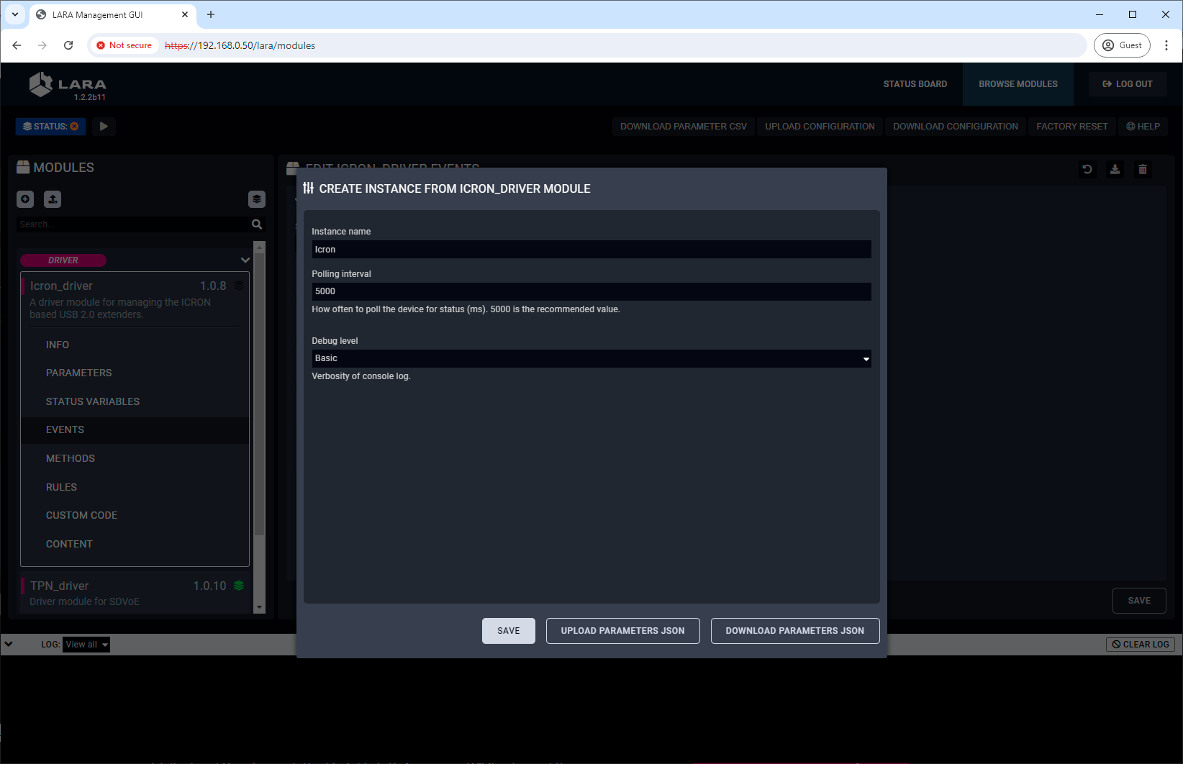Click Download Parameters JSON button

pos(794,631)
